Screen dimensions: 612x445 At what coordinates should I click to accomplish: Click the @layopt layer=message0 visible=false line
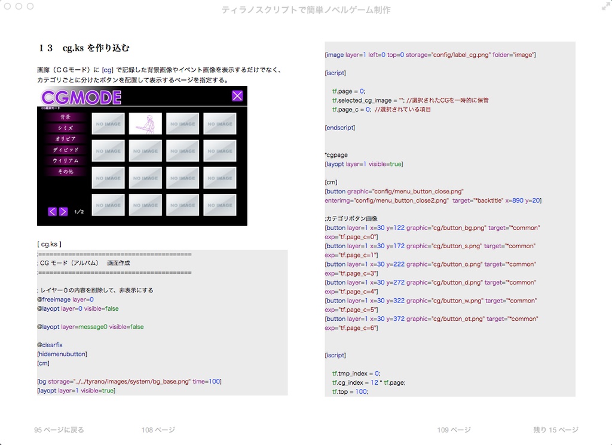click(90, 326)
